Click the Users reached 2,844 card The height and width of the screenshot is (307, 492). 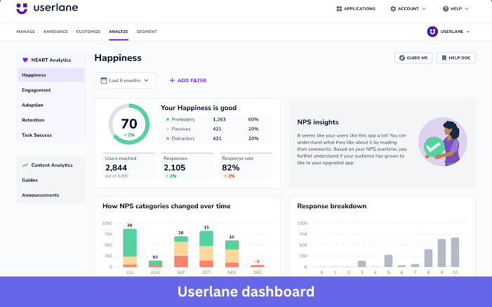click(129, 166)
